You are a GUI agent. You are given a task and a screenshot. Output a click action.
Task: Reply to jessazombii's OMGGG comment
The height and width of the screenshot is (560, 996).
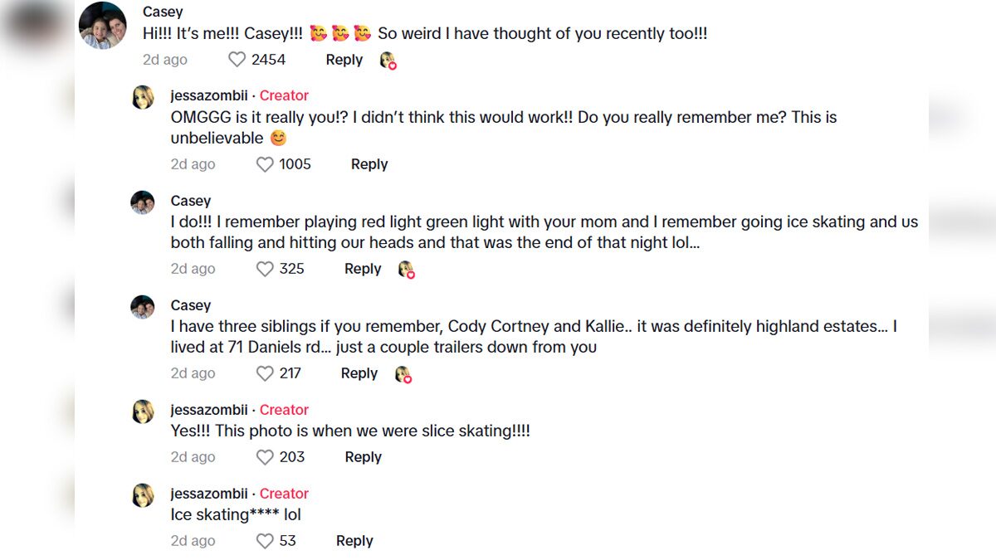coord(369,164)
